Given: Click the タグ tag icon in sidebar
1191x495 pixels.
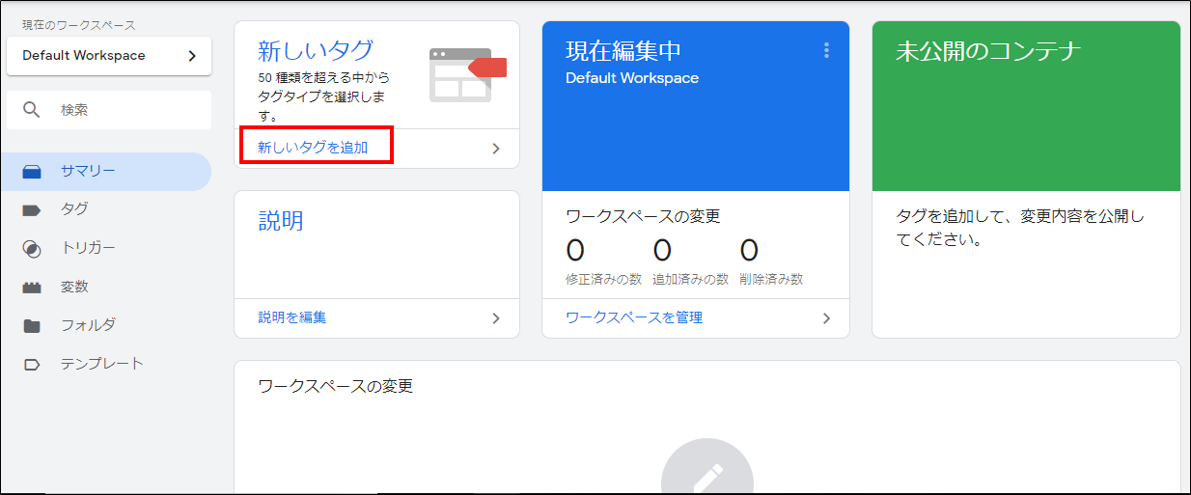Looking at the screenshot, I should point(32,209).
